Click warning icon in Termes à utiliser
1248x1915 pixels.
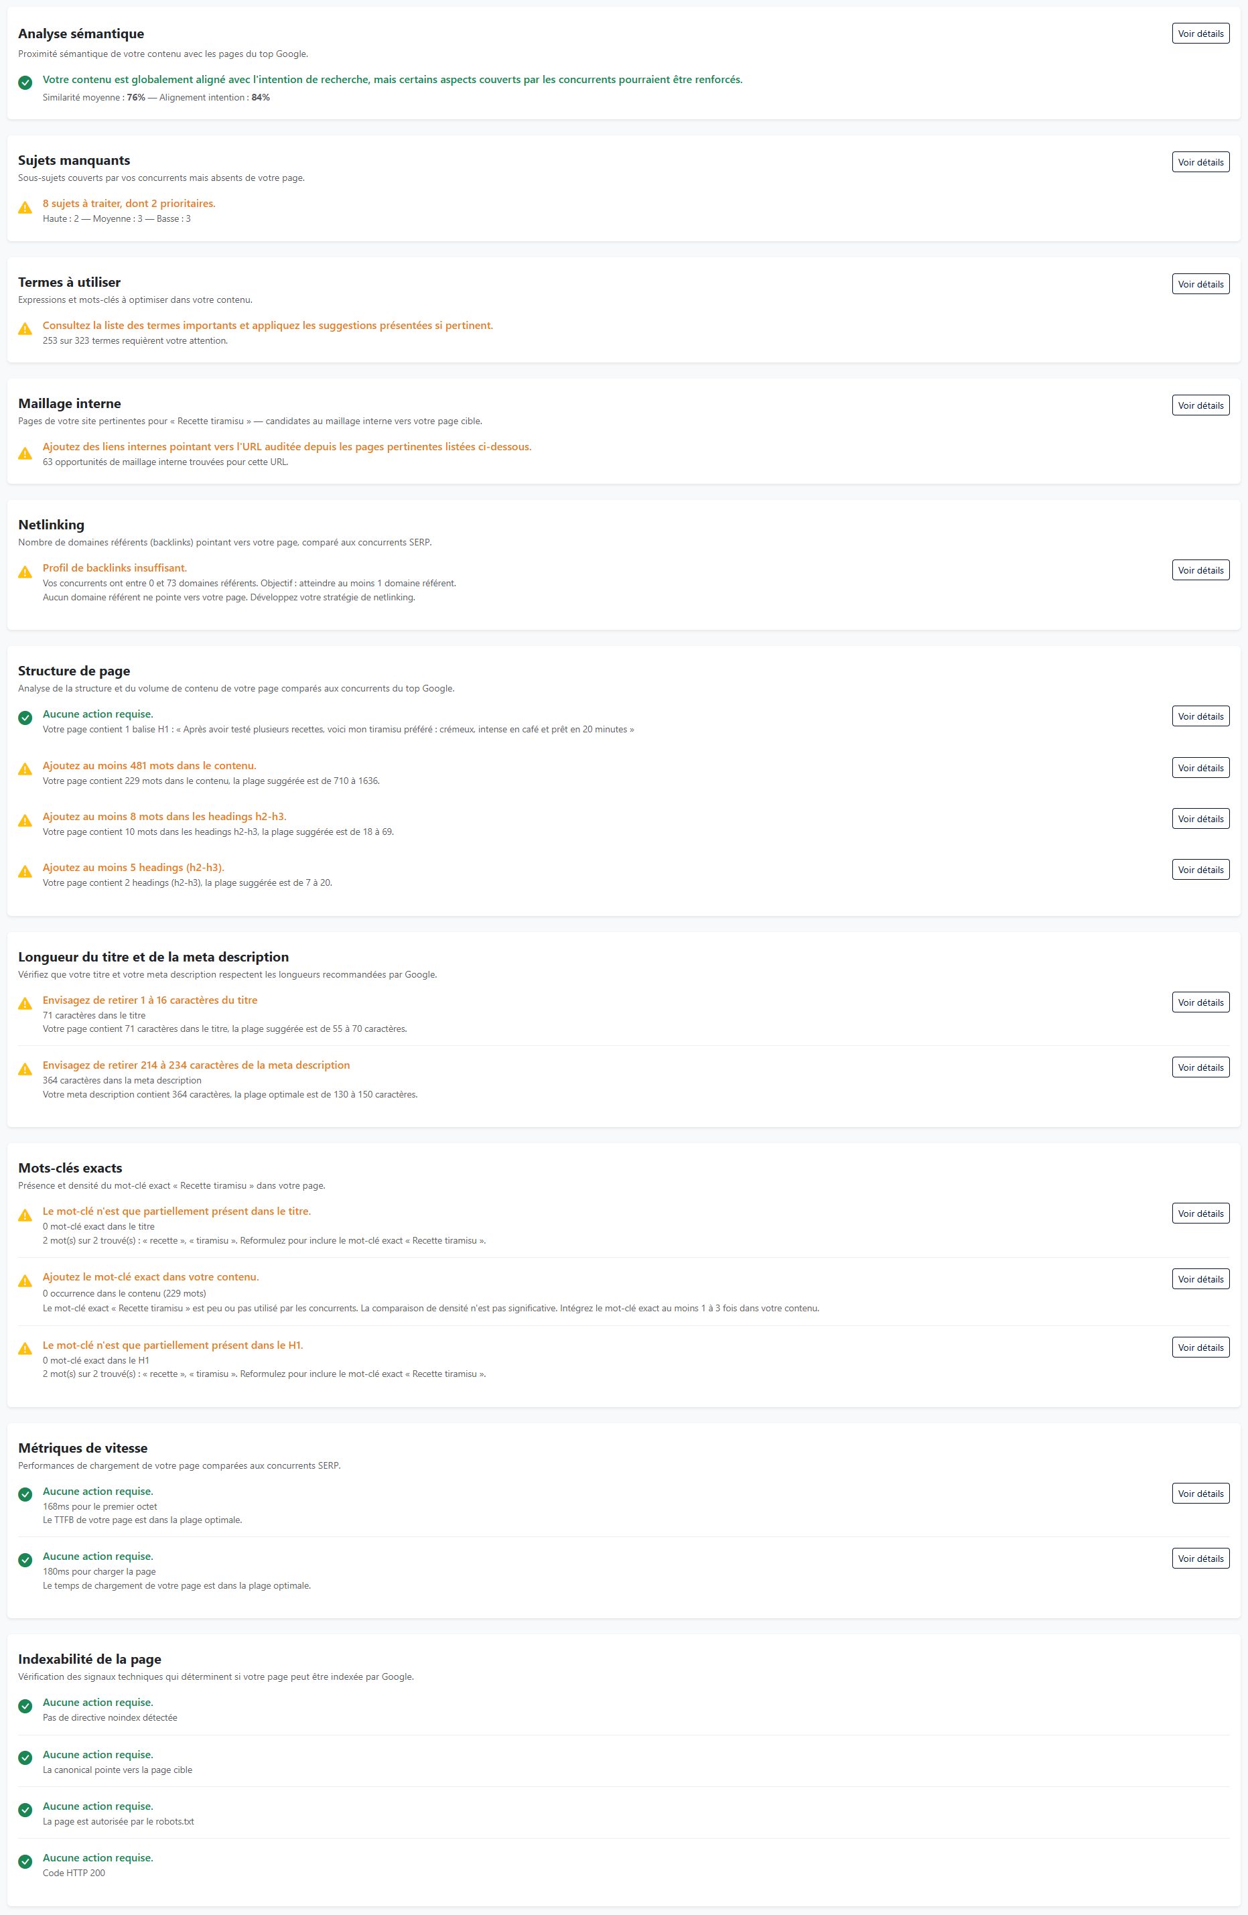[25, 328]
